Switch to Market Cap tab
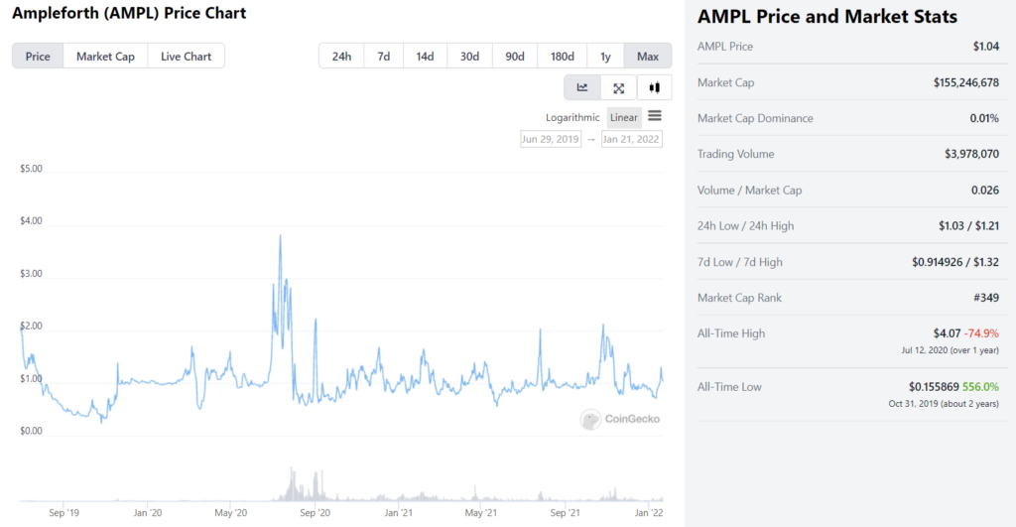Screen dimensions: 1016x527 pos(105,57)
